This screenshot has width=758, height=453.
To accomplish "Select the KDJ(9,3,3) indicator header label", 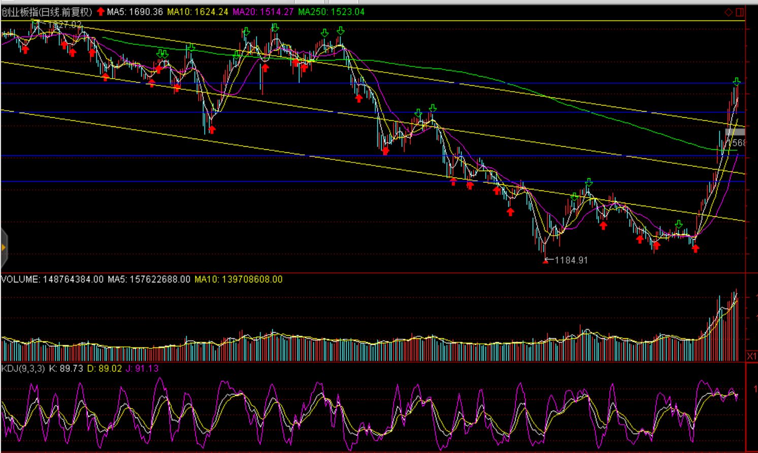I will pos(23,368).
